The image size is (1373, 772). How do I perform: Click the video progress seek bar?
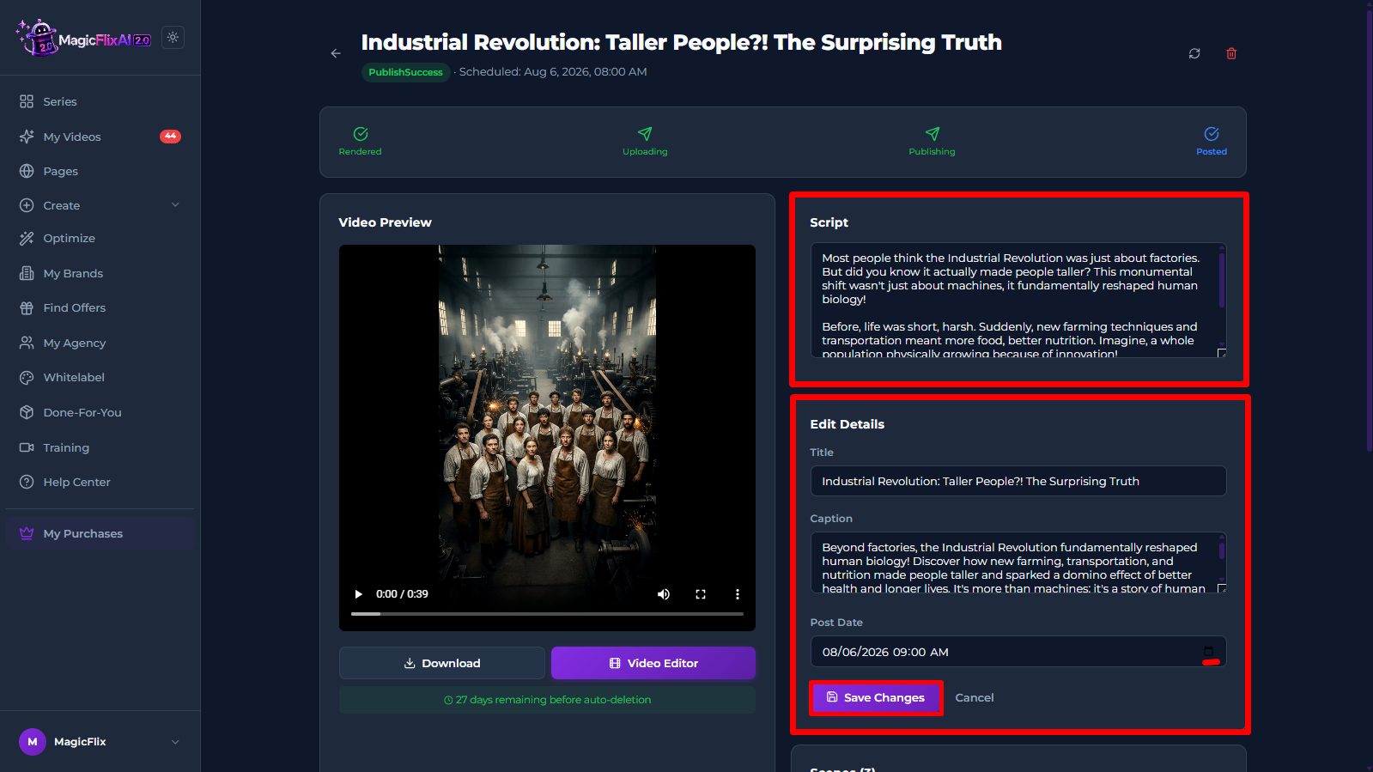coord(547,614)
